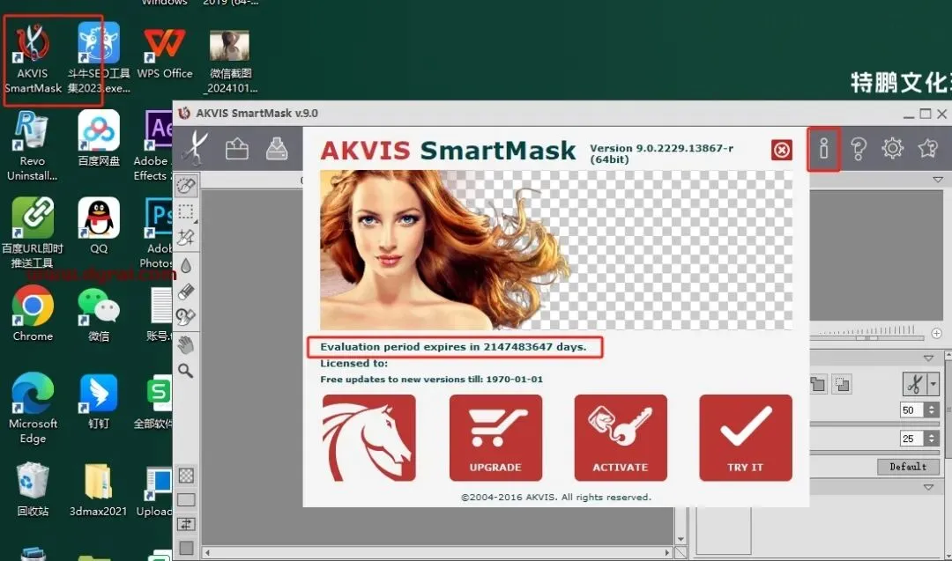Select the Zoom magnifier tool
Screen dimensions: 952x561
(186, 371)
